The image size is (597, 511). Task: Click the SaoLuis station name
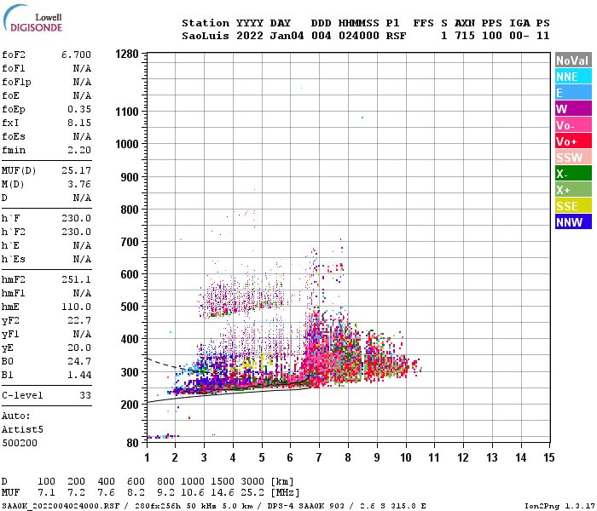pyautogui.click(x=206, y=36)
